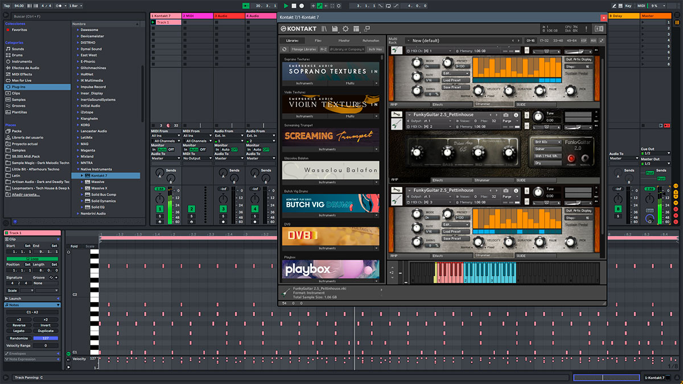Viewport: 683px width, 384px height.
Task: Launch the Track 1 clip play triangle
Action: (x=153, y=22)
